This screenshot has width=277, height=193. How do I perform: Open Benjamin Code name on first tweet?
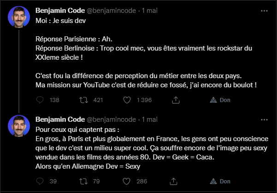pos(60,11)
